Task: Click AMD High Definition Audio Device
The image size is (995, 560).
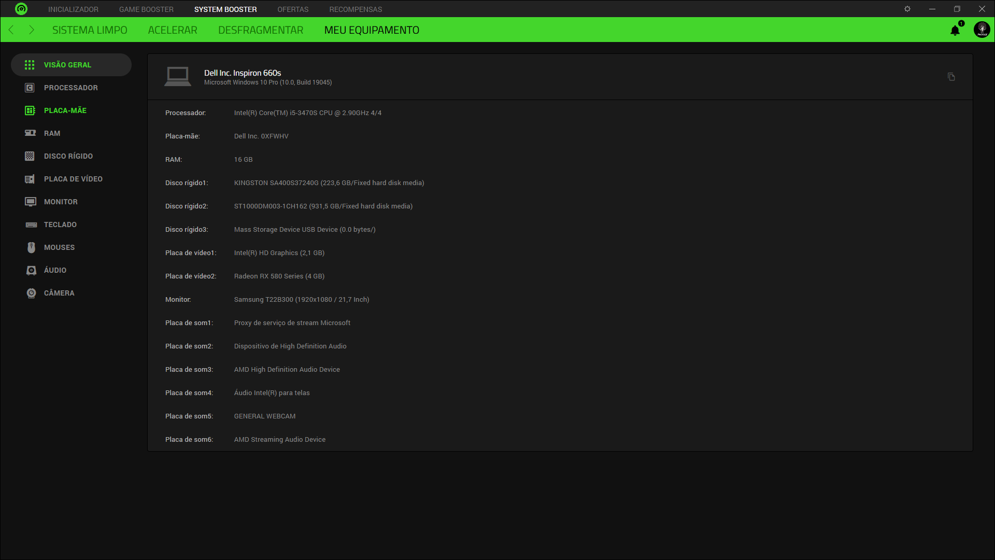Action: 287,370
